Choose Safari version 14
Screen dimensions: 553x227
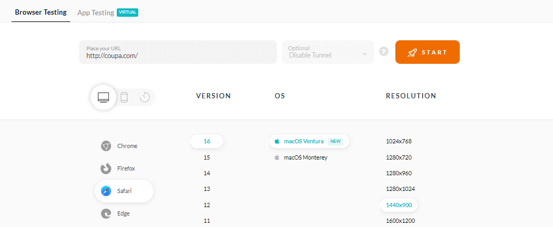click(207, 173)
